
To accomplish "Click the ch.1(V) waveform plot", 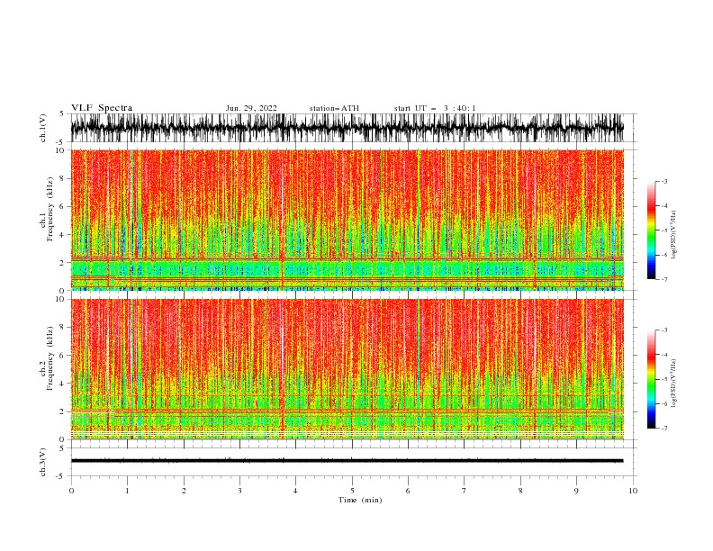I will 347,128.
